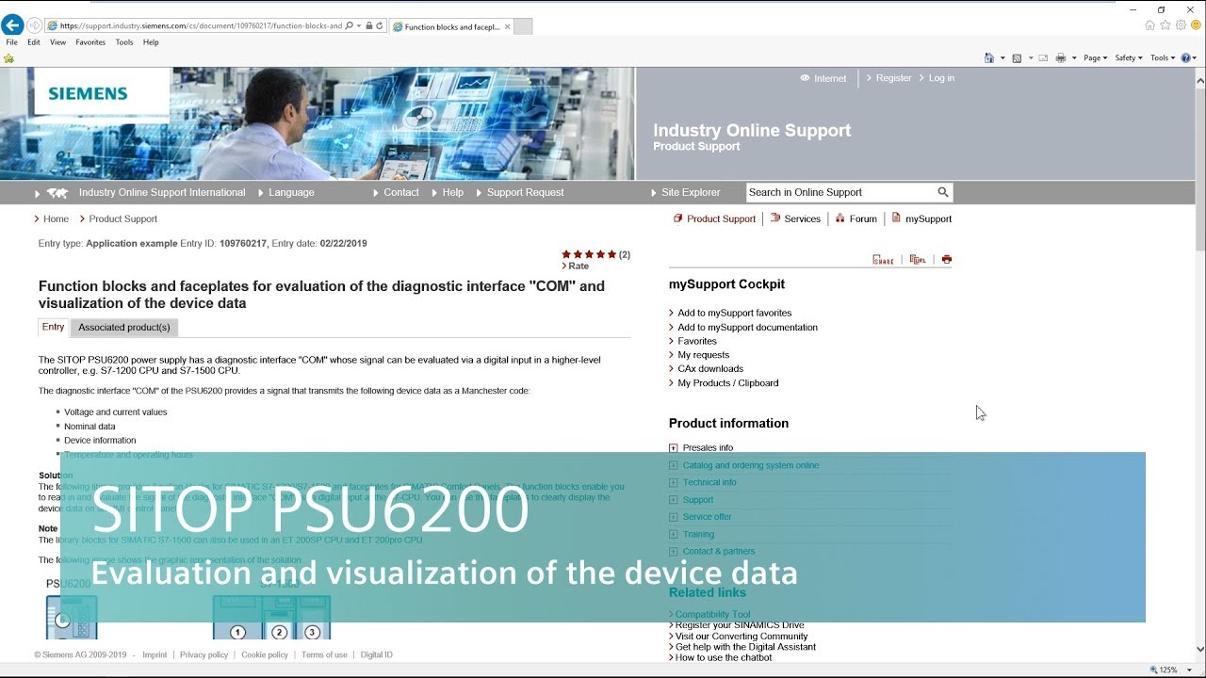Image resolution: width=1206 pixels, height=678 pixels.
Task: Click the smiley feedback icon
Action: click(x=1196, y=25)
